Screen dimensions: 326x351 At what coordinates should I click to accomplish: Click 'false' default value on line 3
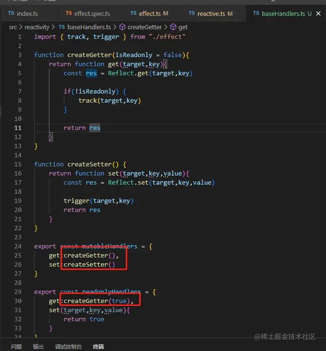(x=172, y=55)
